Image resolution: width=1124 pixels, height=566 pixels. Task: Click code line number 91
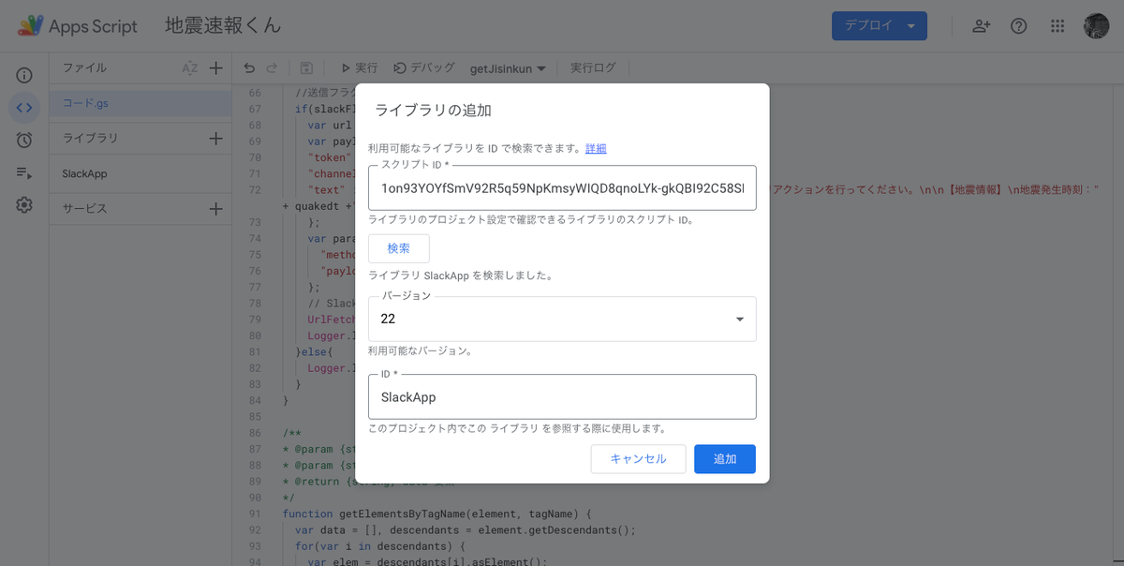[x=255, y=514]
